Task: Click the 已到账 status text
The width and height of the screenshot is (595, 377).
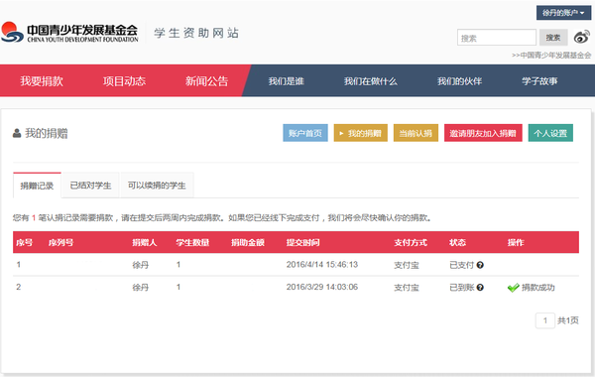Action: [x=462, y=288]
